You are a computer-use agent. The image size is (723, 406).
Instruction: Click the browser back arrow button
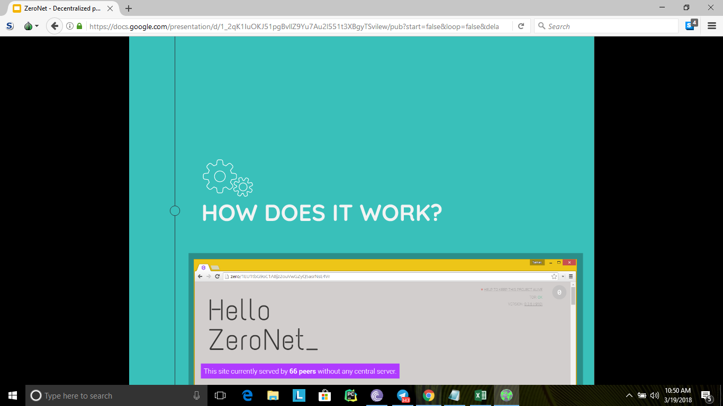click(54, 26)
